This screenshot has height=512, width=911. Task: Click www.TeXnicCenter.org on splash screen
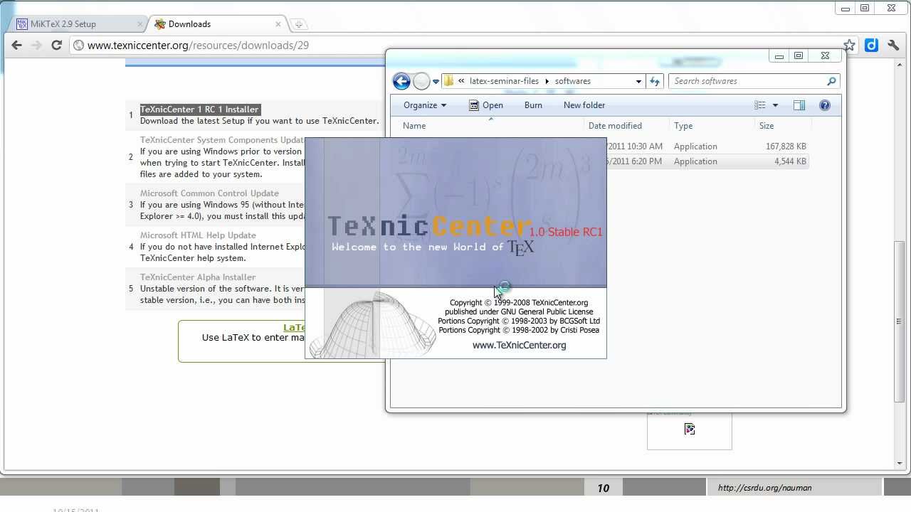click(520, 346)
